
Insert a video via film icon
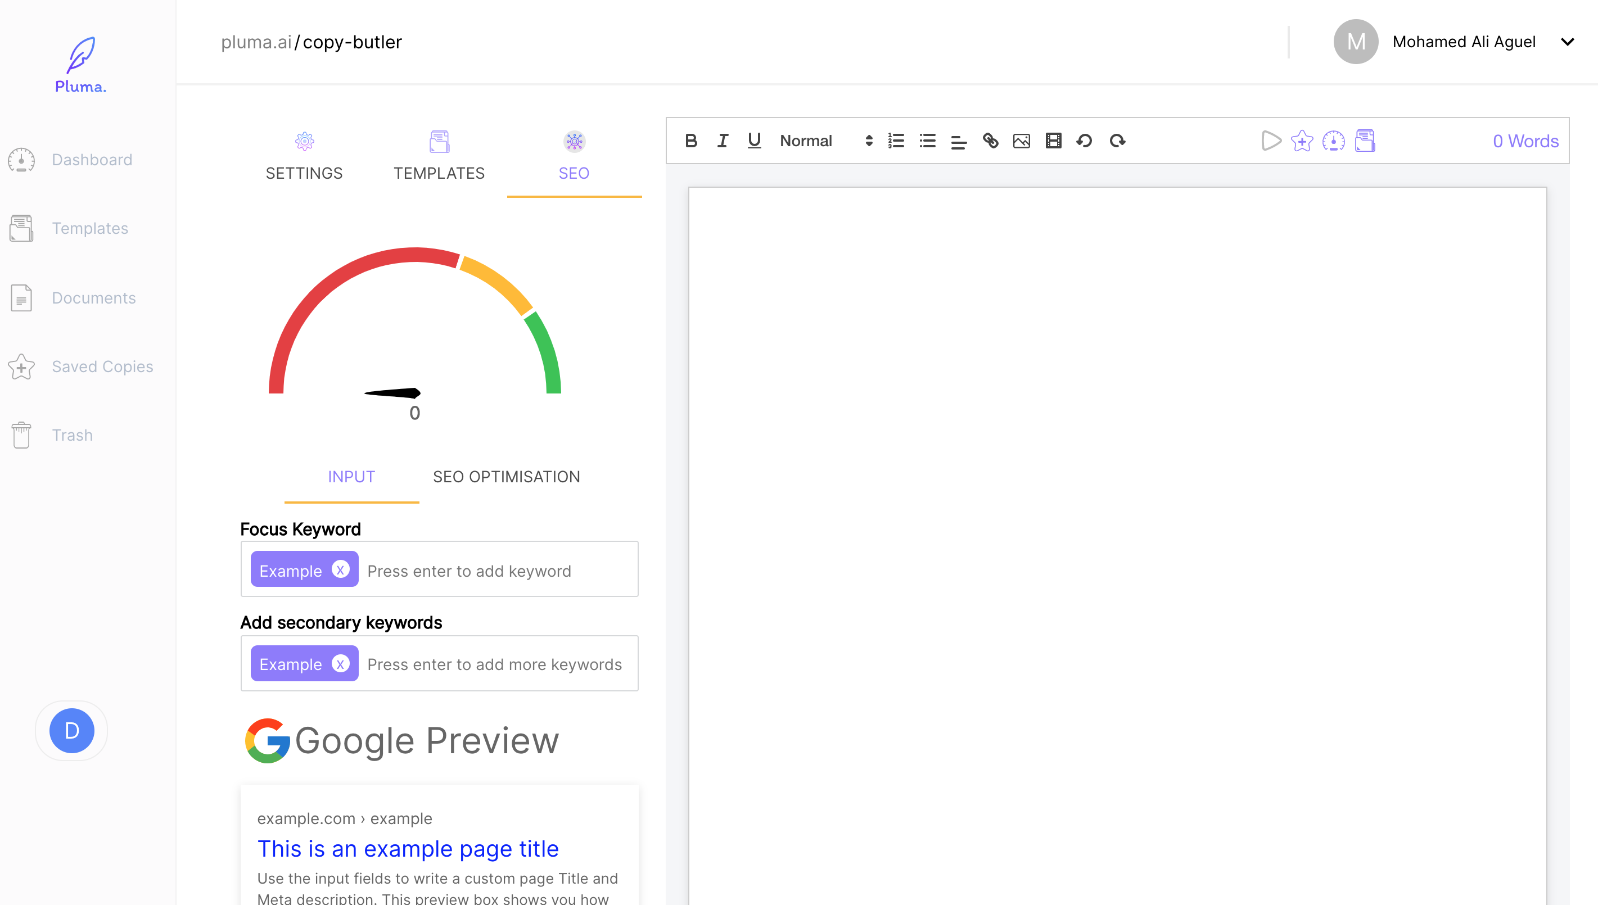(x=1053, y=141)
